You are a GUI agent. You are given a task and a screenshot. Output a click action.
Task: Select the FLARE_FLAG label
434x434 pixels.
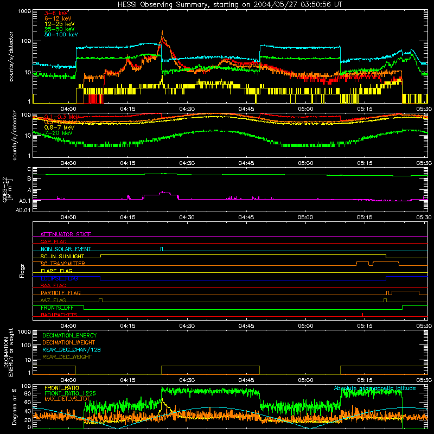coord(56,271)
